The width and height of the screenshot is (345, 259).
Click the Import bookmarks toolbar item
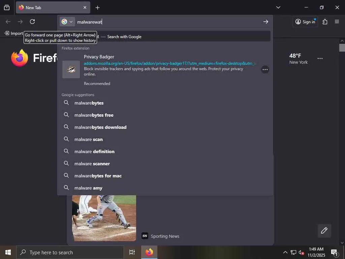(x=13, y=33)
